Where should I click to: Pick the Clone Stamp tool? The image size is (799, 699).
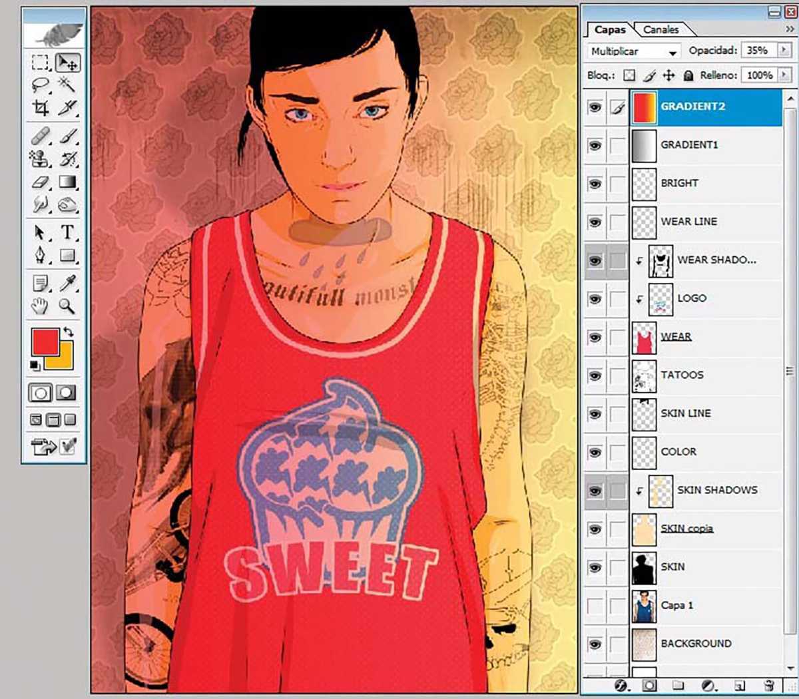click(x=40, y=159)
